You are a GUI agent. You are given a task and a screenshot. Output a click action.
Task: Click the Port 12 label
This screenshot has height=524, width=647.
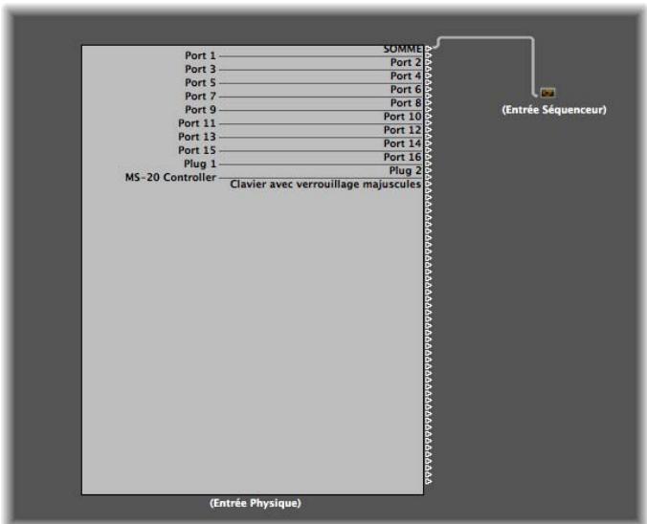(402, 130)
